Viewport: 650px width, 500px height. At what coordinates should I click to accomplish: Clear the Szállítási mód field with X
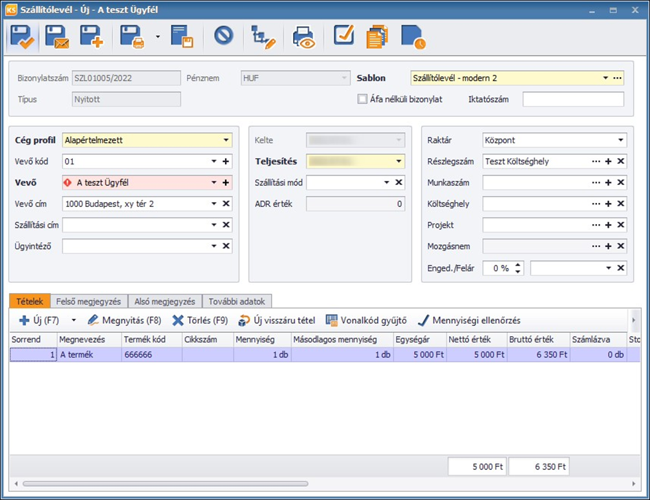point(399,183)
